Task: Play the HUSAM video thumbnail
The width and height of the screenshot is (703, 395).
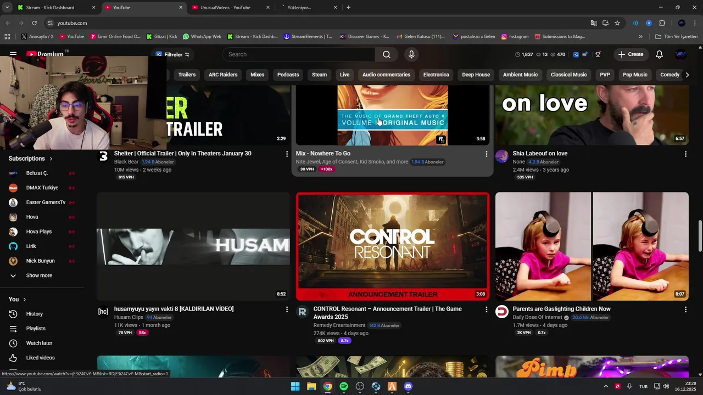Action: (x=193, y=246)
